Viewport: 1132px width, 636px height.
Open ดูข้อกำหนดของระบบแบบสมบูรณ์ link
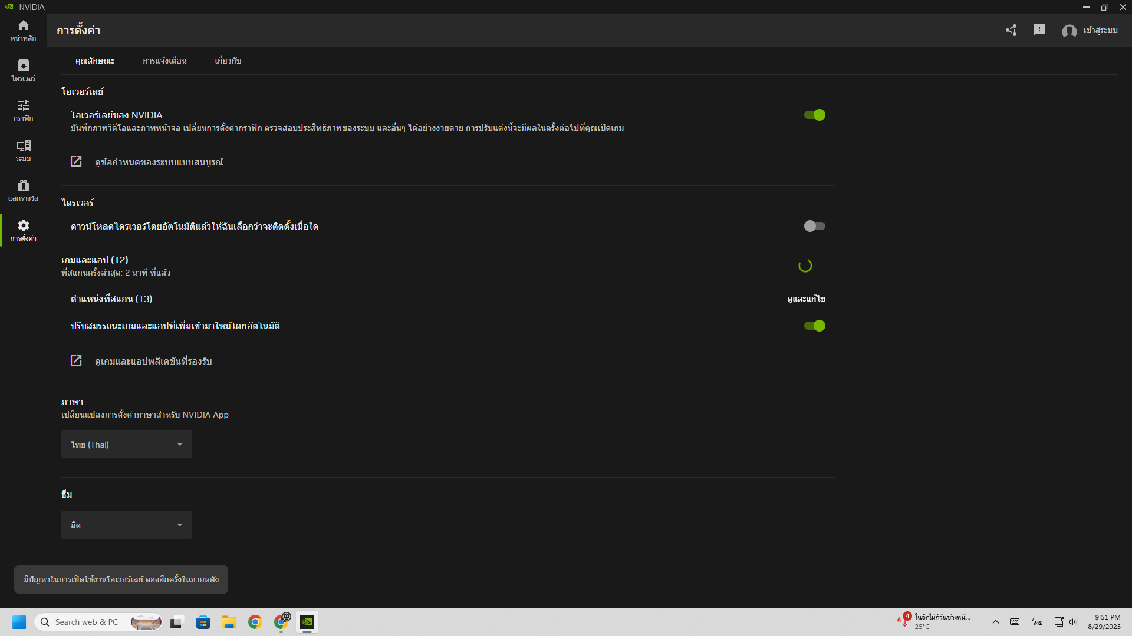coord(159,162)
